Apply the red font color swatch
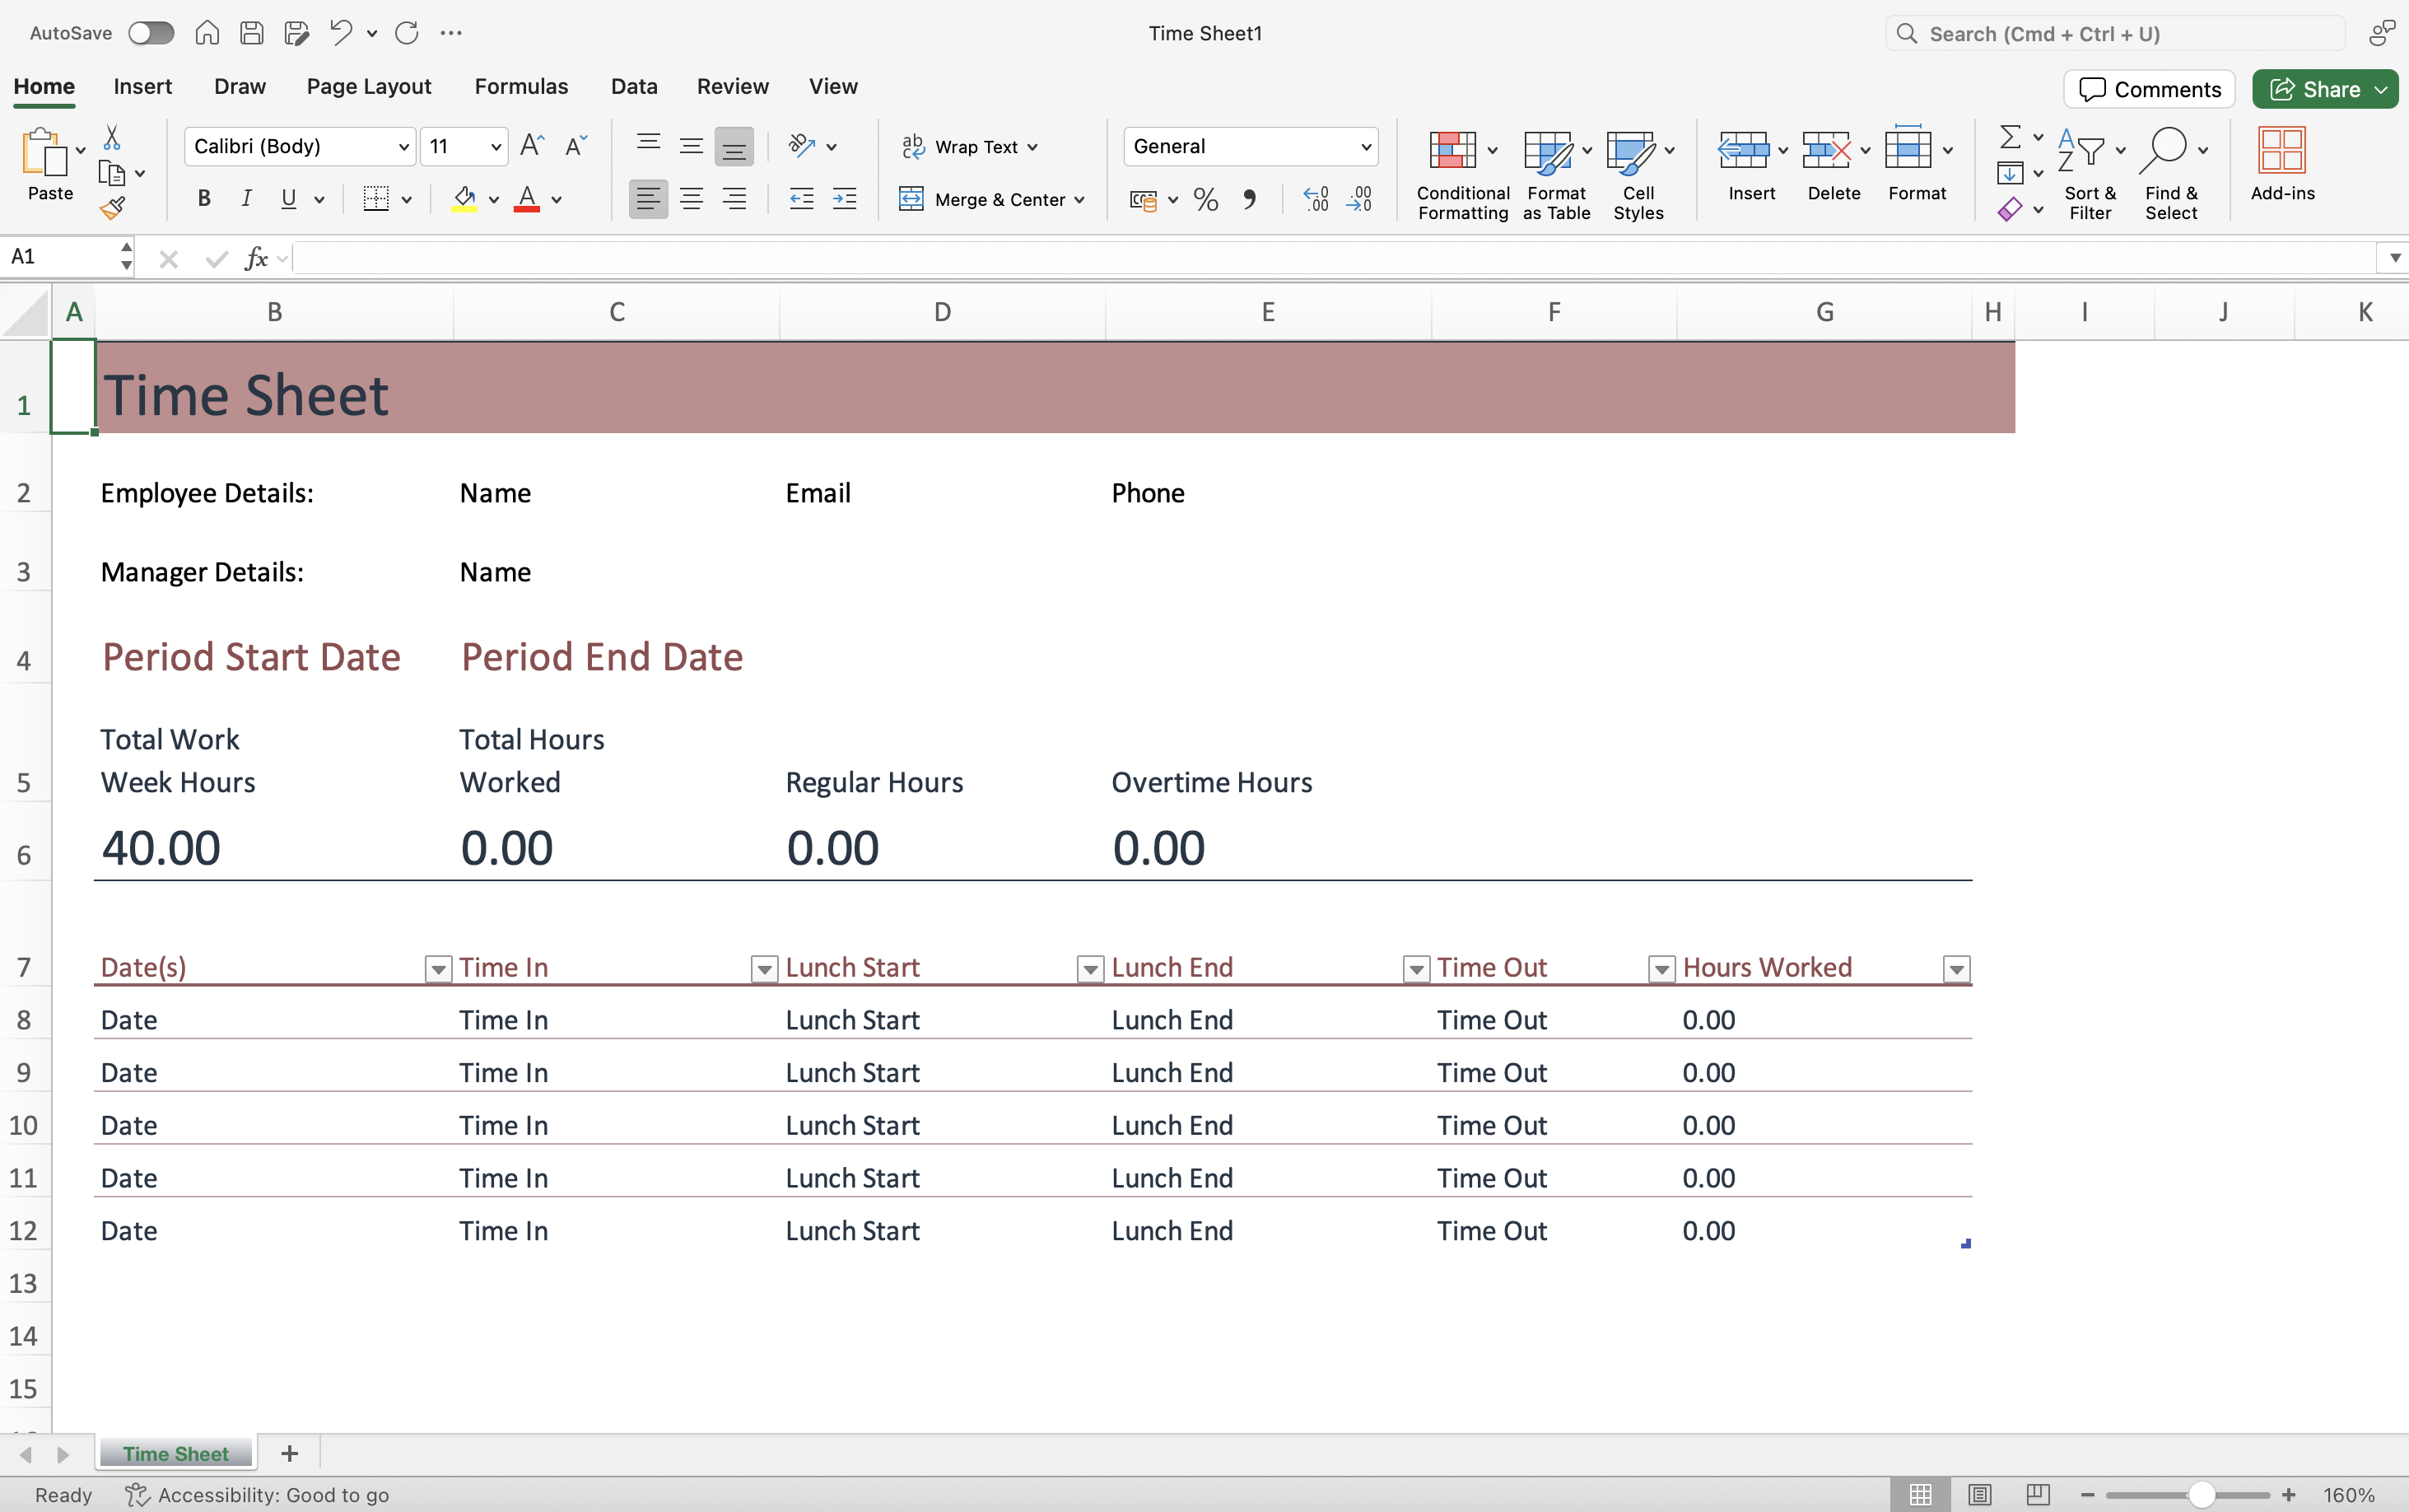This screenshot has width=2409, height=1512. (x=527, y=199)
